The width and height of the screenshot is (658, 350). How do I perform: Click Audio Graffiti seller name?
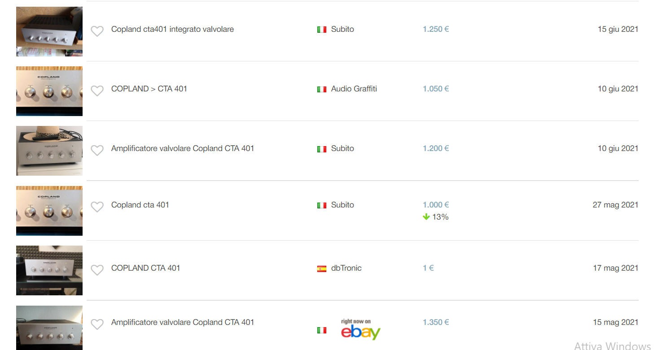click(354, 89)
